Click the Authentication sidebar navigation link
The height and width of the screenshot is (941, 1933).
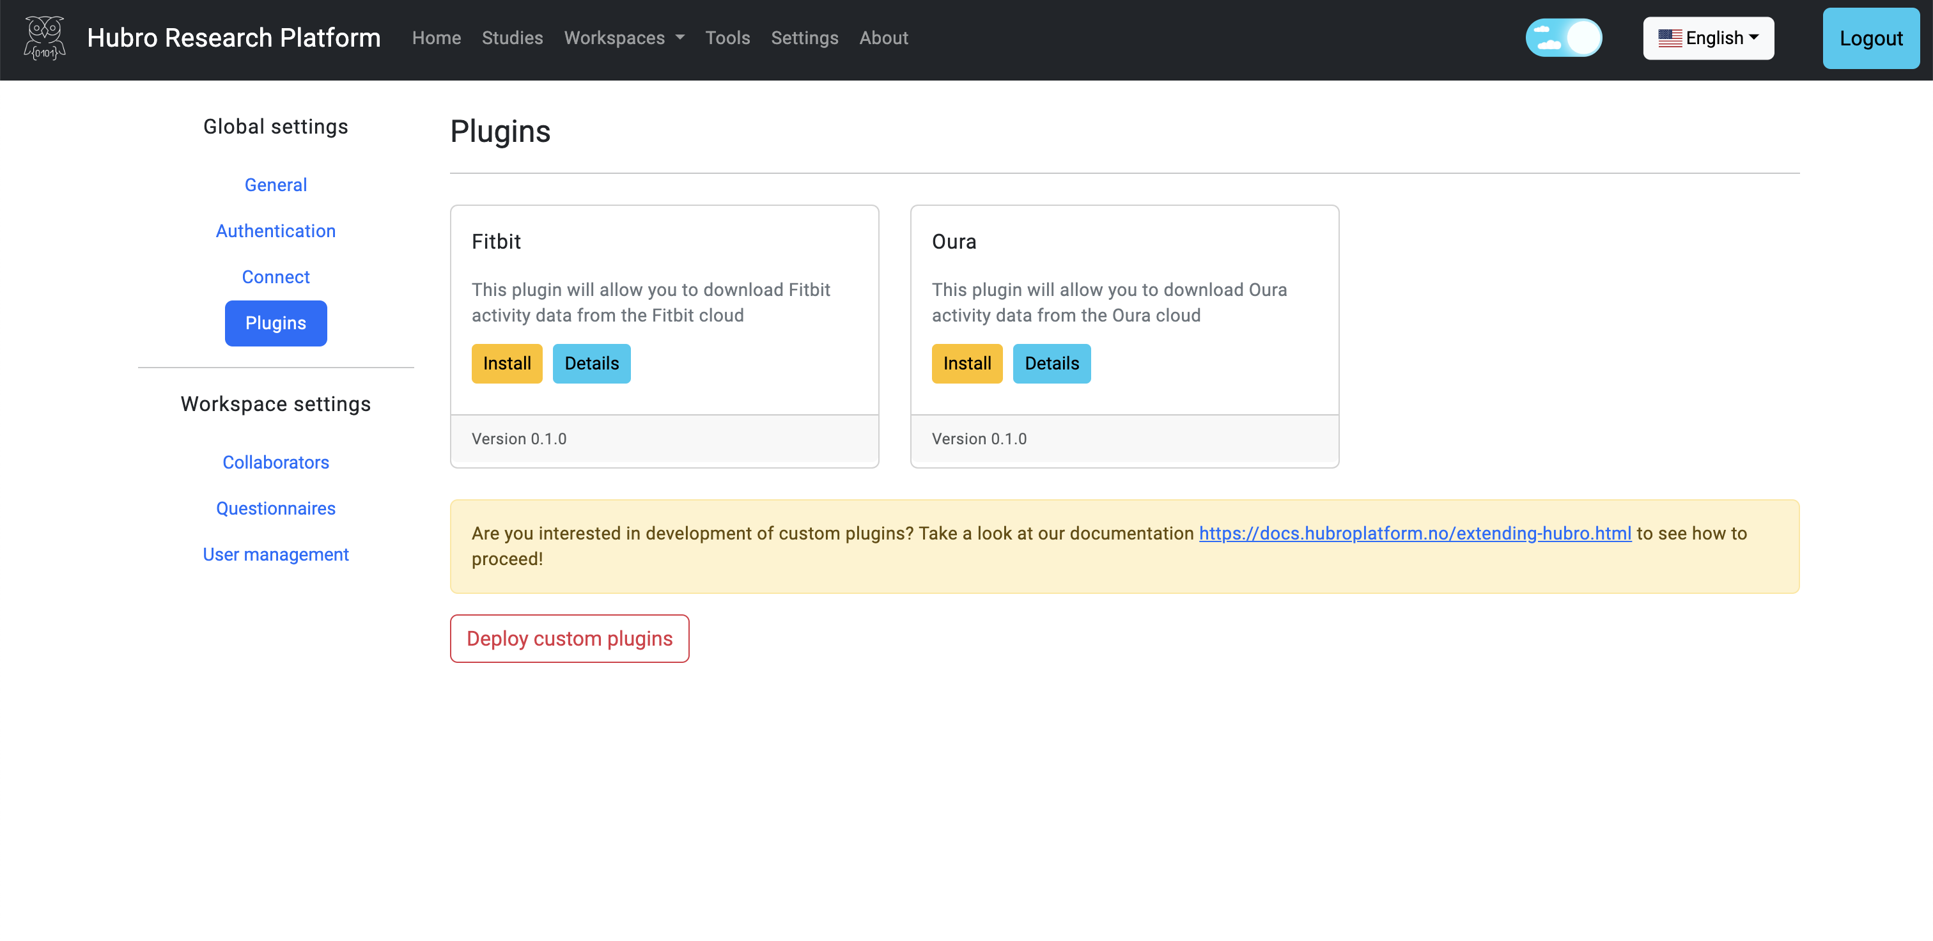(x=275, y=231)
